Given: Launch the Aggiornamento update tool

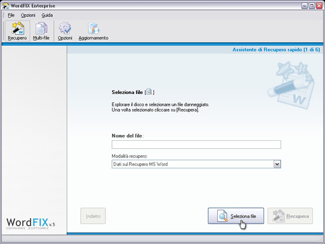Looking at the screenshot, I should [x=93, y=31].
